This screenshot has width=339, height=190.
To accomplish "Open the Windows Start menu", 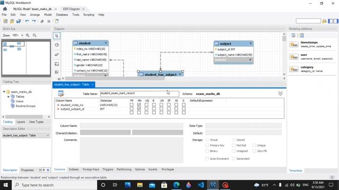I will coord(6,185).
